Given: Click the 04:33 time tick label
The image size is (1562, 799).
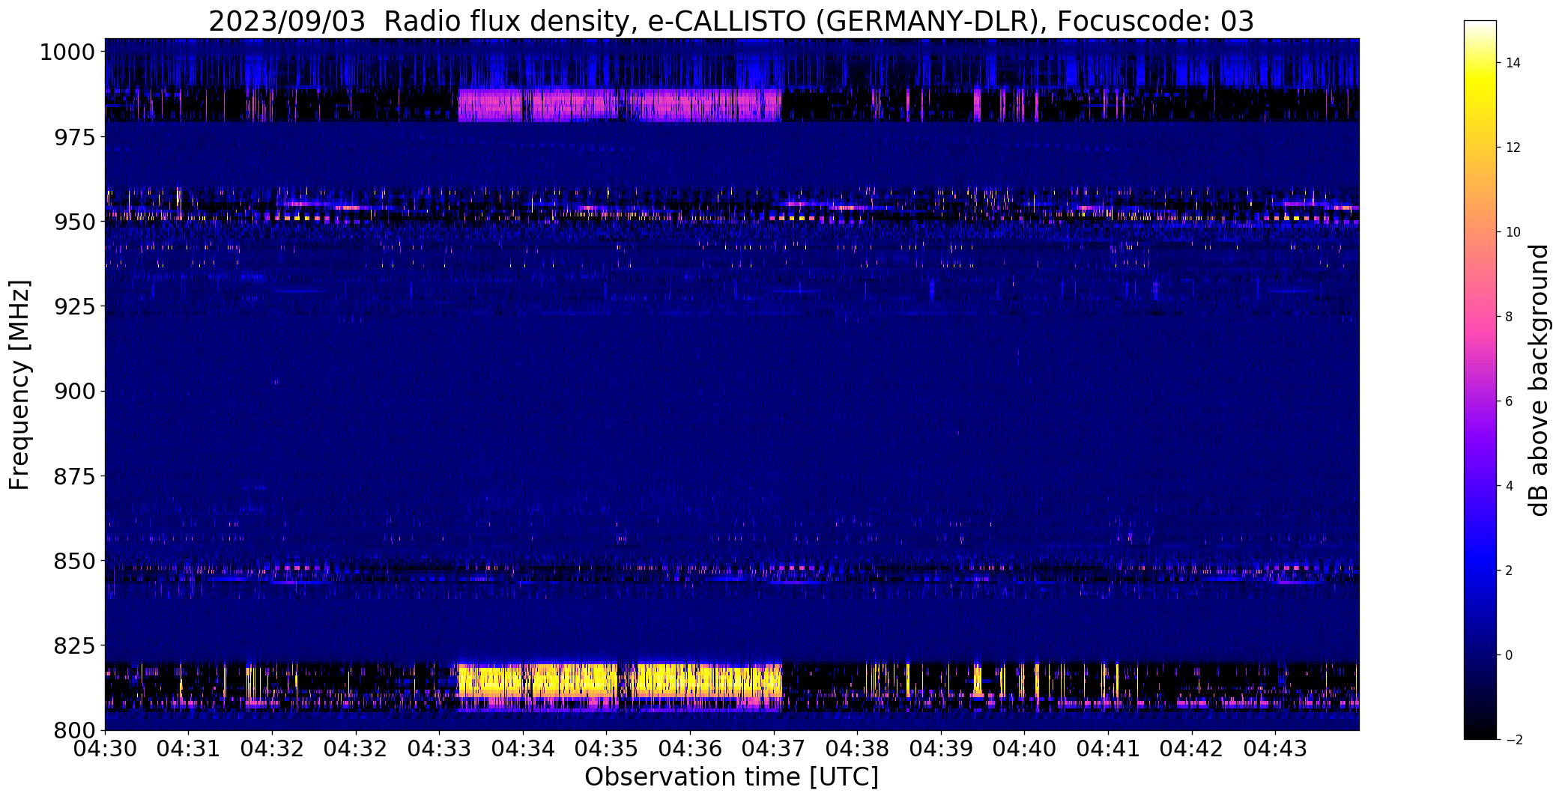Looking at the screenshot, I should 440,749.
